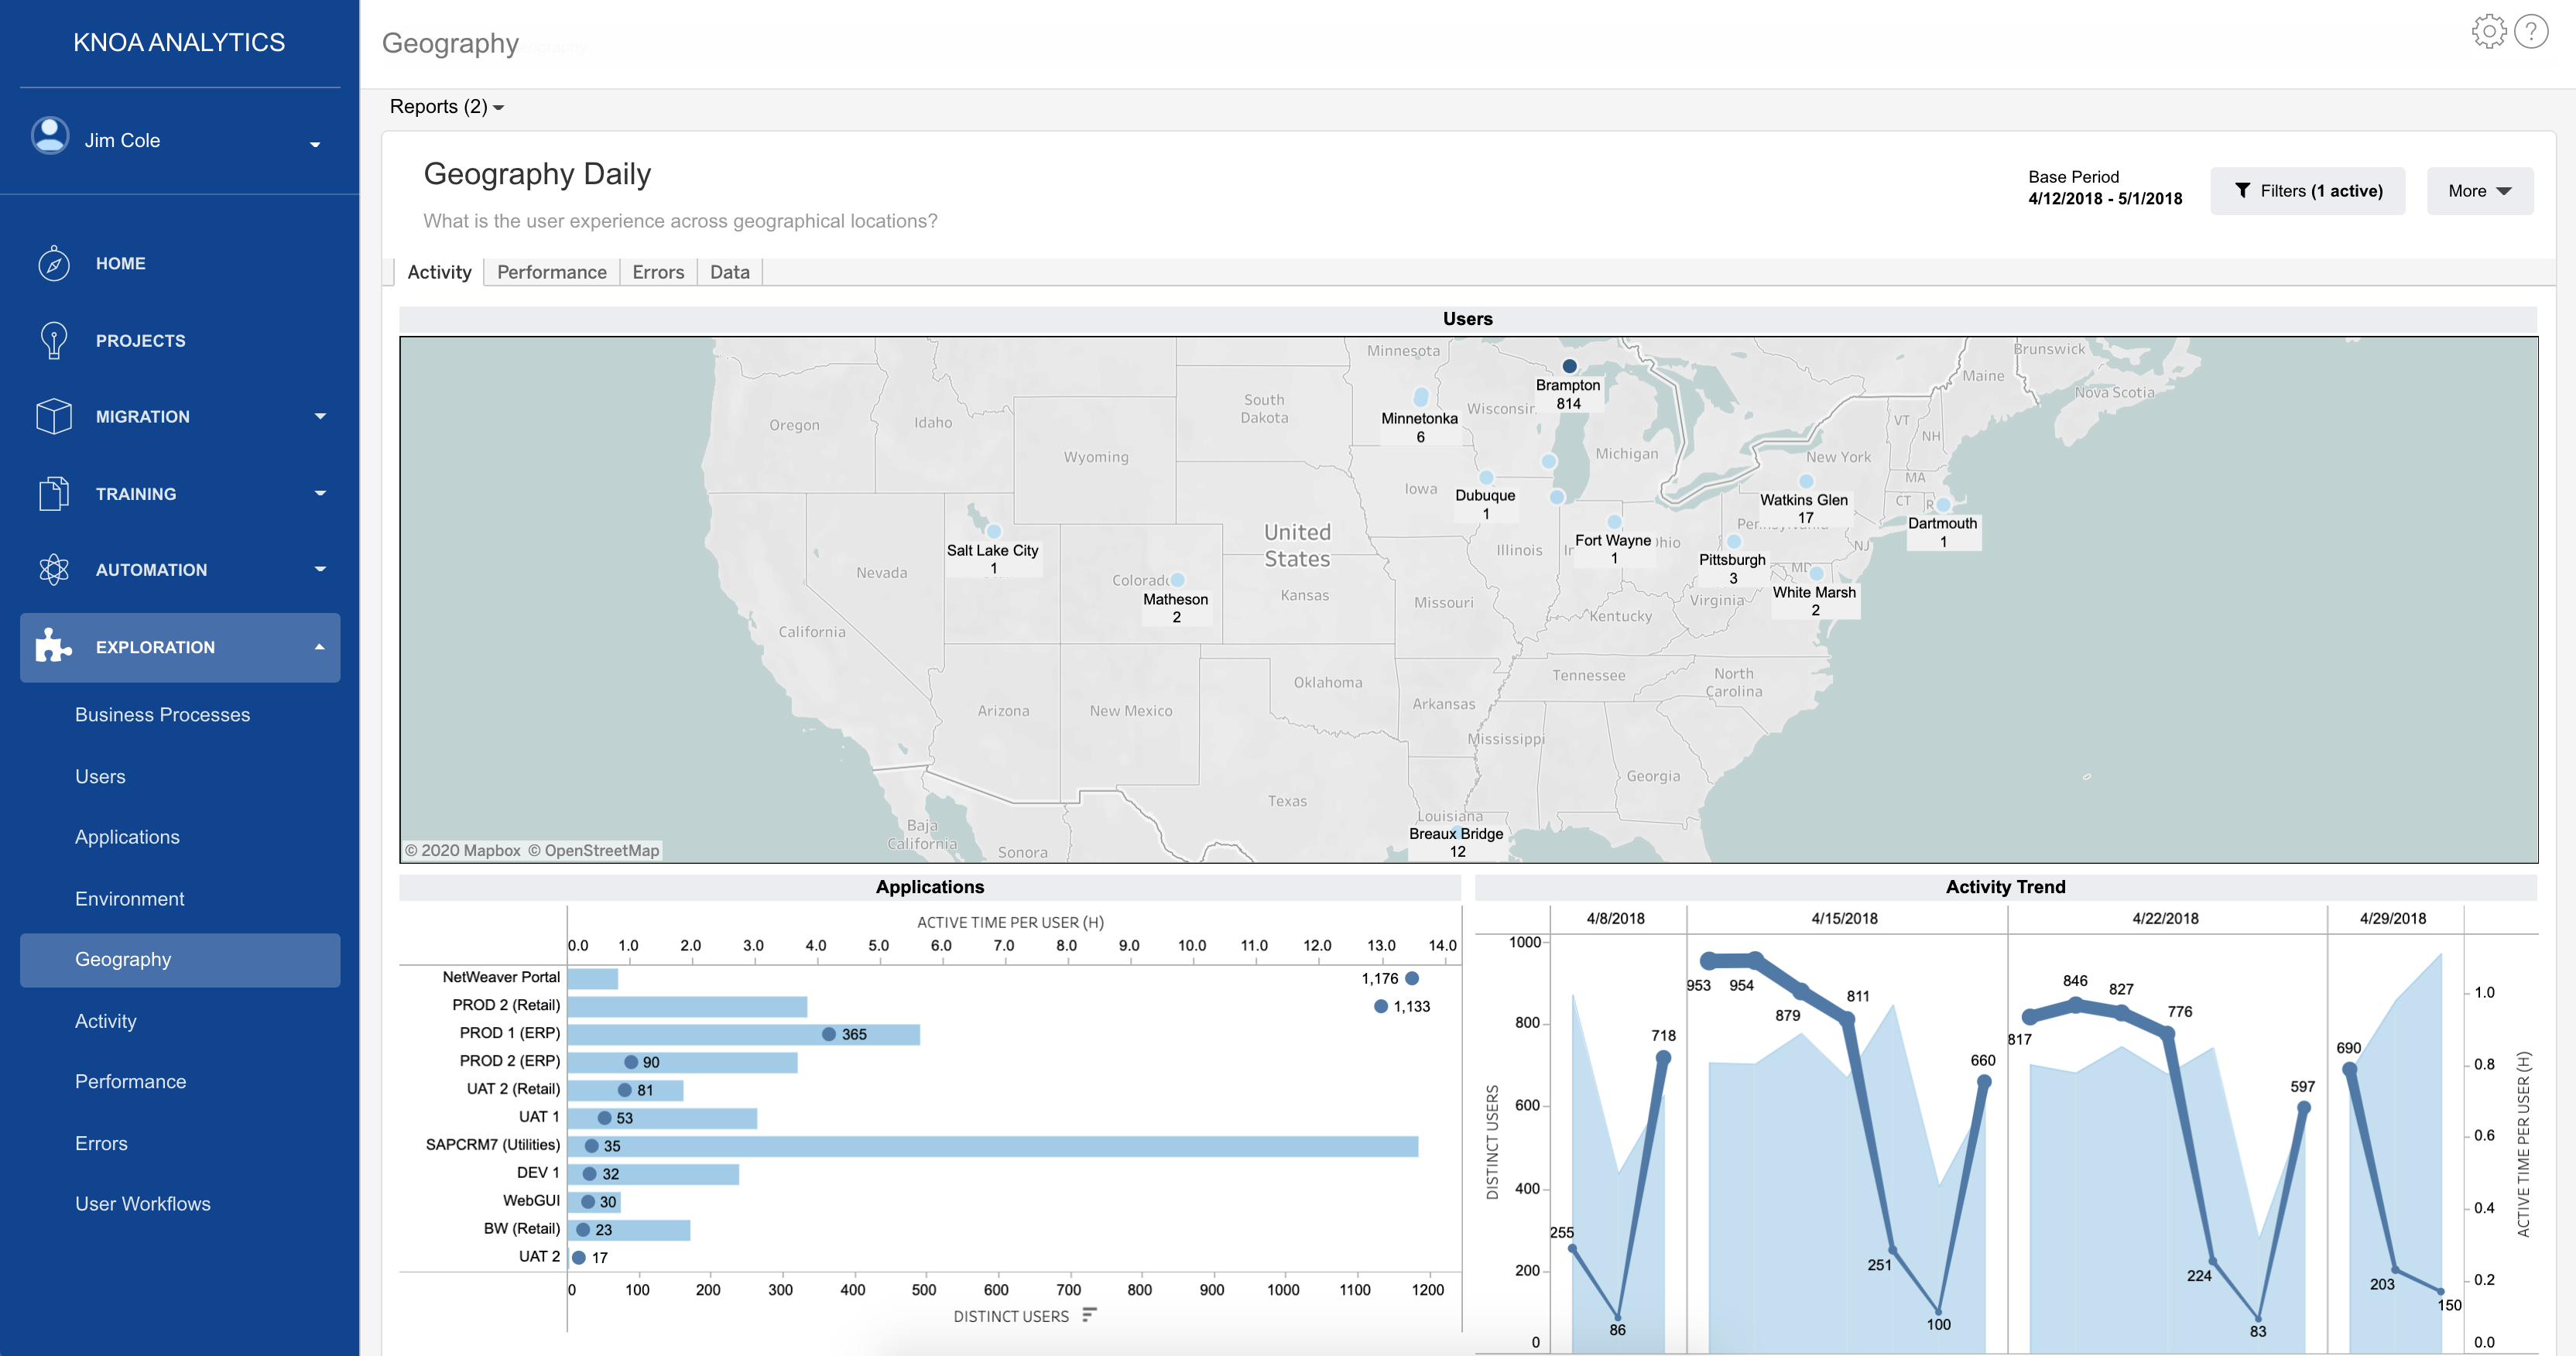Collapse the Exploration menu section
Viewport: 2576px width, 1356px height.
(320, 647)
